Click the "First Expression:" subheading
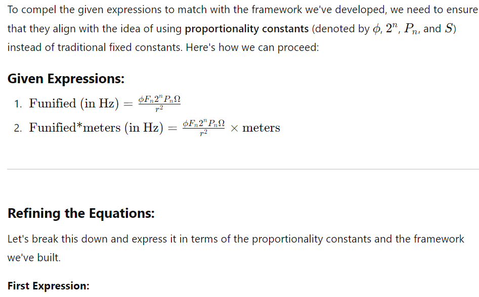This screenshot has width=479, height=297. tap(48, 286)
